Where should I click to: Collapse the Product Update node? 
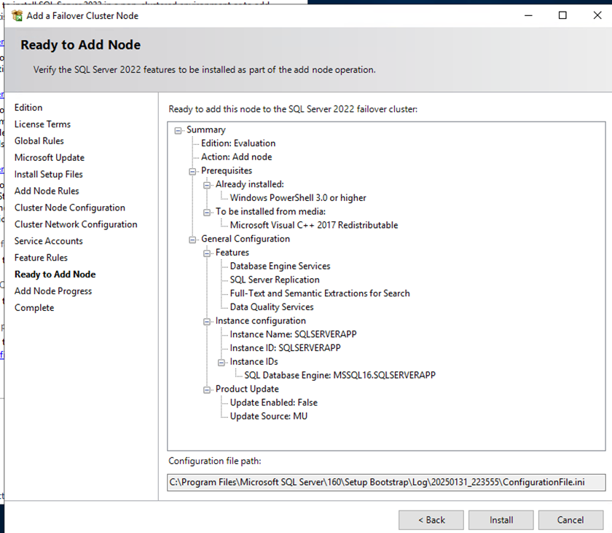[207, 390]
